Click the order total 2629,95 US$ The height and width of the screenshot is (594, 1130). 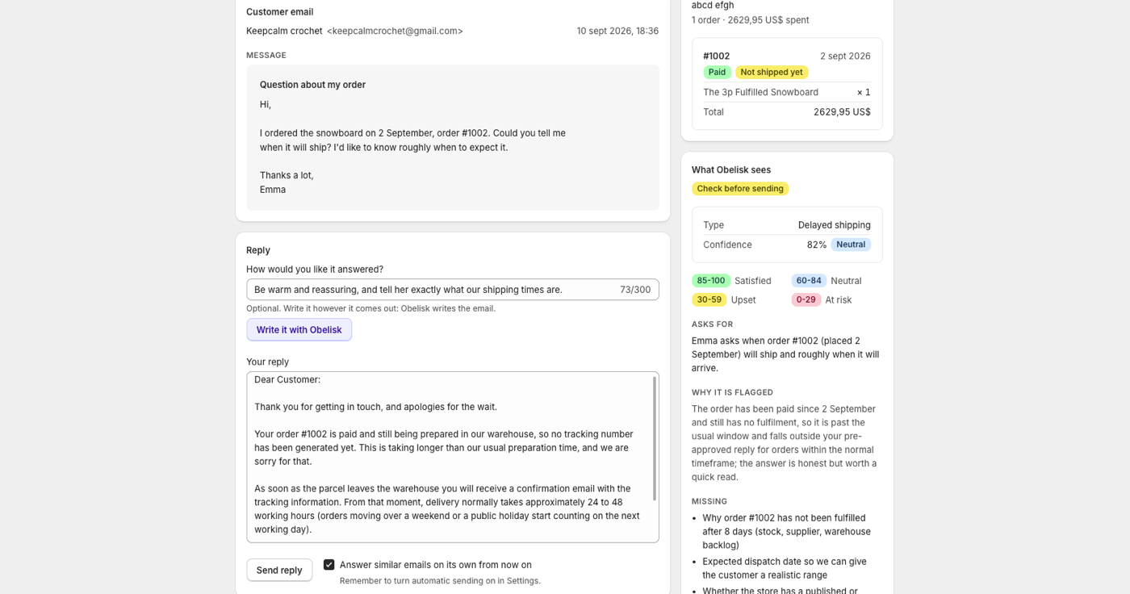click(842, 112)
